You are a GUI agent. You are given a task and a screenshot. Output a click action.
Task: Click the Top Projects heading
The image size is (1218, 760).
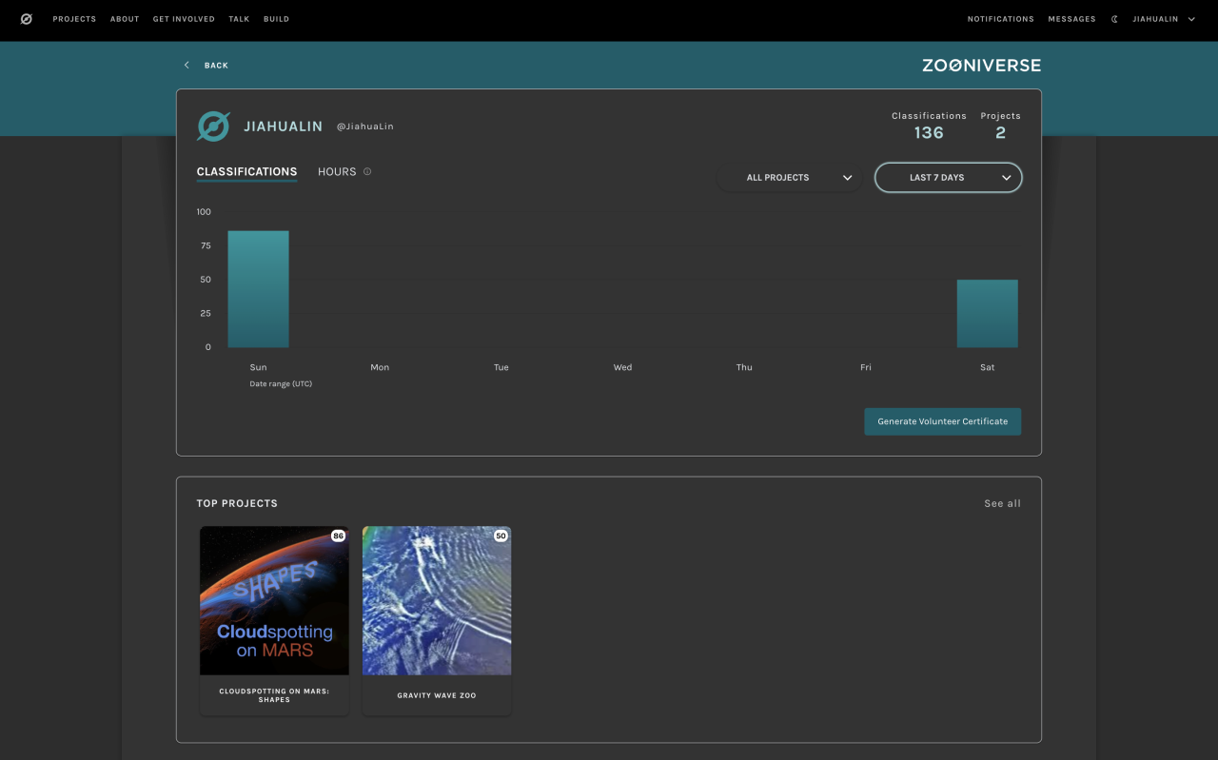237,503
